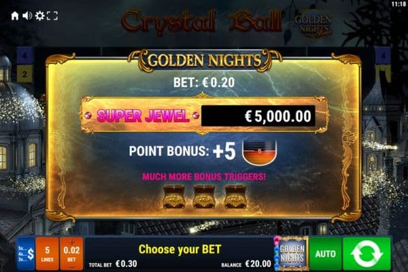408x272 pixels.
Task: Start Auto spin mode
Action: tap(326, 254)
